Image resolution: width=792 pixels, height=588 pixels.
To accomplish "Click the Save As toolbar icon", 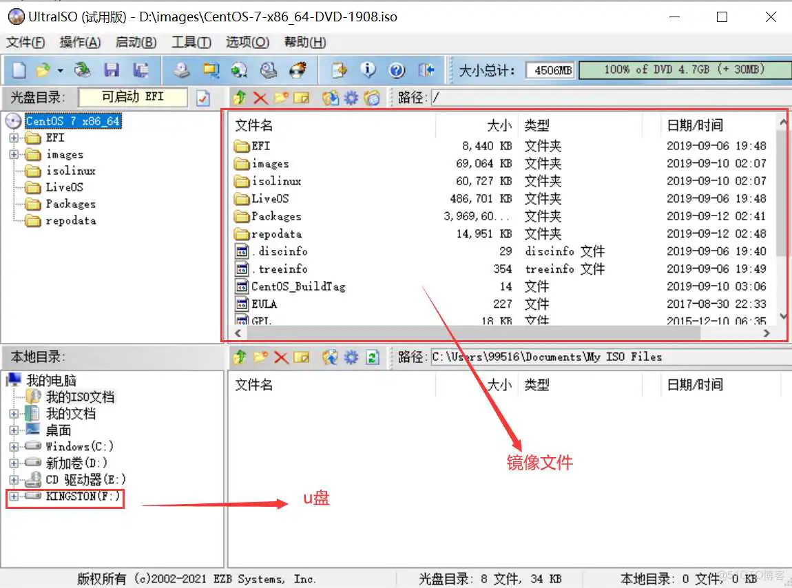I will [141, 70].
